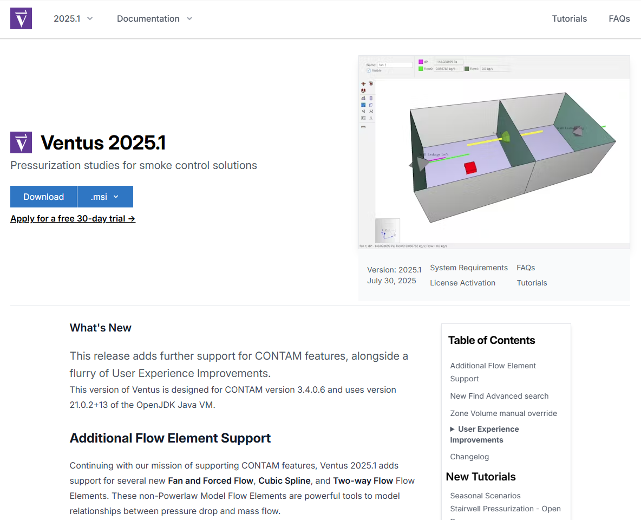This screenshot has height=520, width=641.
Task: Open the 'Seasonal Scenarios' tutorial link
Action: pyautogui.click(x=485, y=496)
